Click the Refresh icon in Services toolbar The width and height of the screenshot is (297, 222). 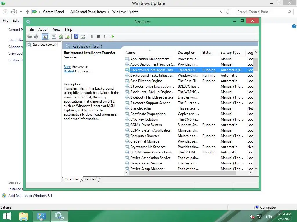[x=61, y=36]
